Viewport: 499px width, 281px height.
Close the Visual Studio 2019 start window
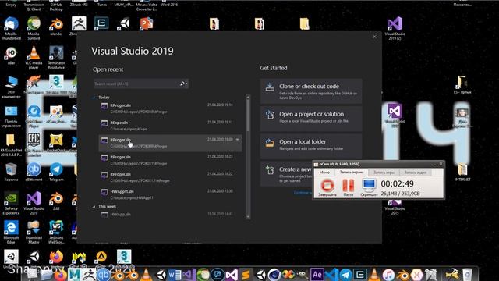(374, 37)
